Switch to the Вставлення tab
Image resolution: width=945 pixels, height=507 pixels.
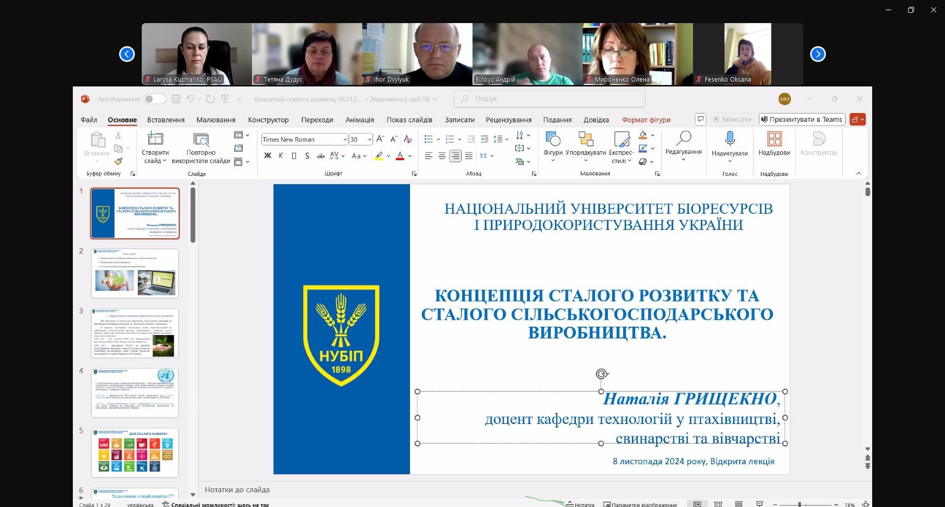166,119
